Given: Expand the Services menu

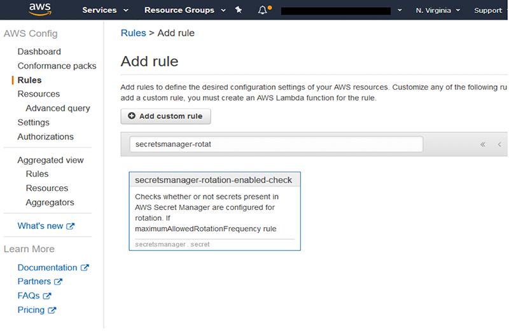Looking at the screenshot, I should pos(105,10).
